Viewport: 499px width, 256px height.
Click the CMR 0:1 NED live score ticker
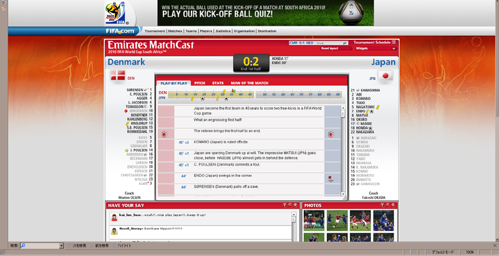318,42
